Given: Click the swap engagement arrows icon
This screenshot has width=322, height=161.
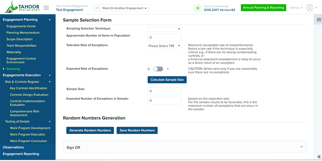Looking at the screenshot, I should (x=97, y=8).
